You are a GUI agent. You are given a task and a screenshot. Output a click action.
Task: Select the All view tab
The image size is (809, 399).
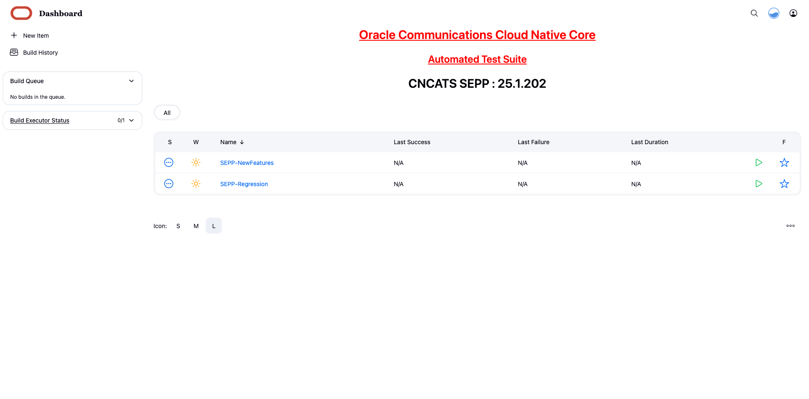pyautogui.click(x=167, y=113)
